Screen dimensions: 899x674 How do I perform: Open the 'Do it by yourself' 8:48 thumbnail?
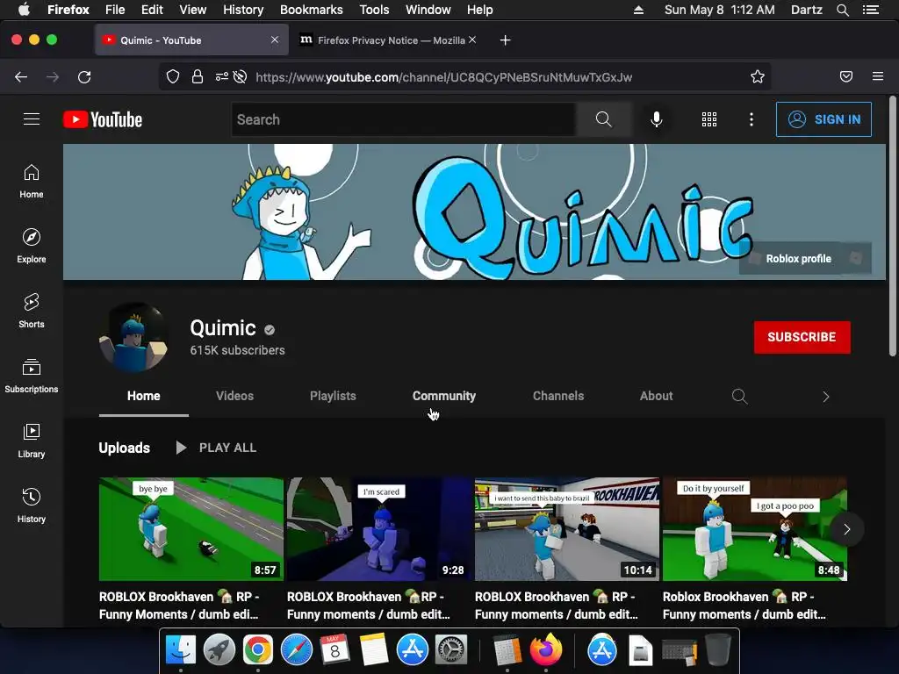pos(754,529)
